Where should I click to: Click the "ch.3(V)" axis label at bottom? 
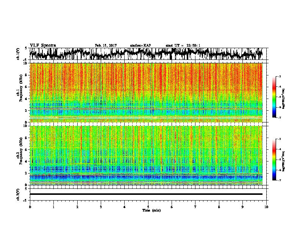[18, 194]
